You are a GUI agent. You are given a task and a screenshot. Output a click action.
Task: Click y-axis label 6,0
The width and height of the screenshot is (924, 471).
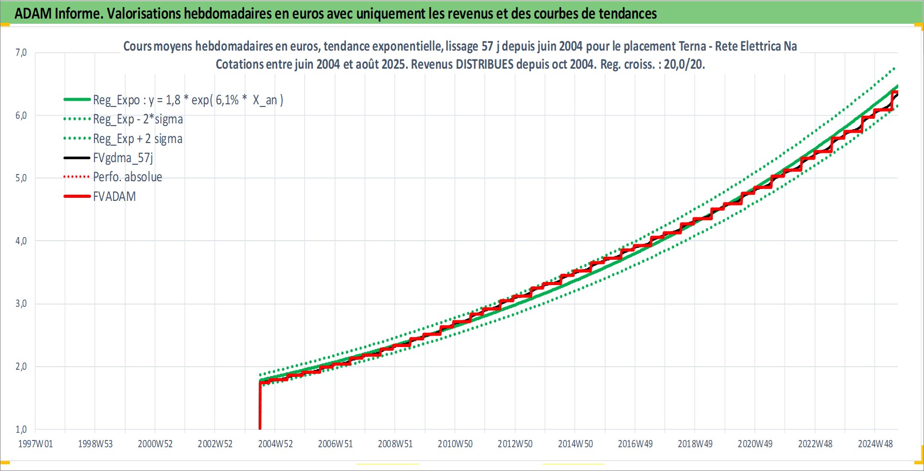tap(21, 116)
